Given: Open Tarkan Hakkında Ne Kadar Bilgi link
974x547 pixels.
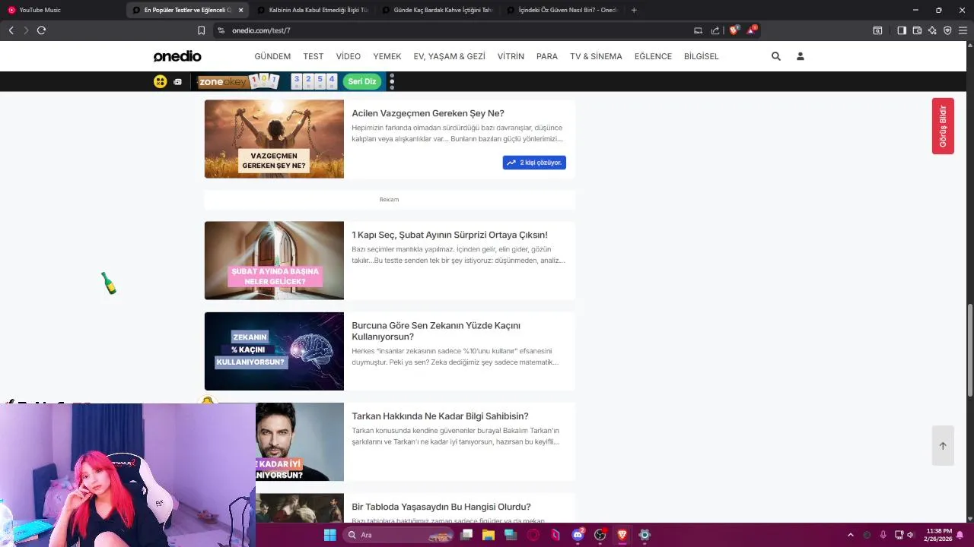Looking at the screenshot, I should coord(440,416).
